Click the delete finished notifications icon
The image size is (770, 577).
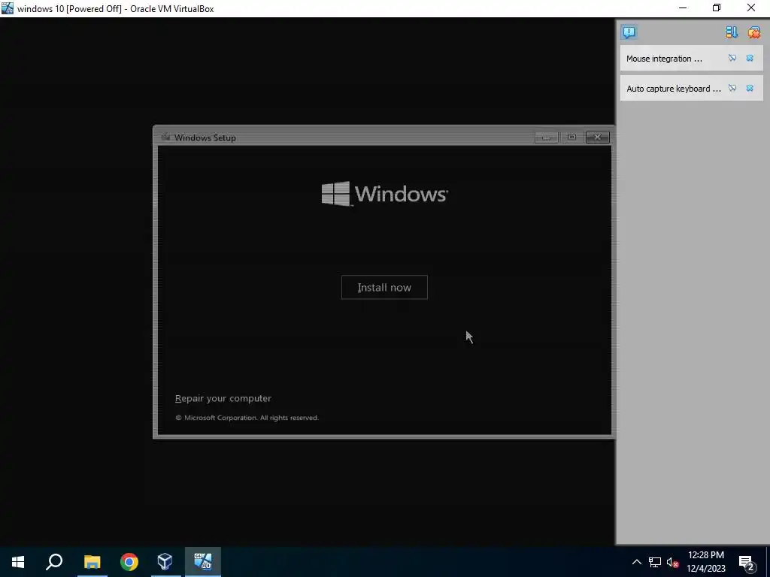click(x=753, y=32)
